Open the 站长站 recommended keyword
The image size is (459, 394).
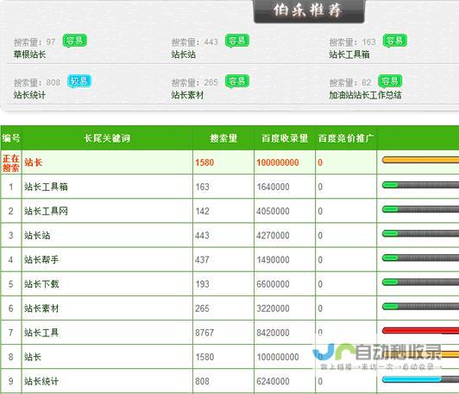tap(184, 54)
